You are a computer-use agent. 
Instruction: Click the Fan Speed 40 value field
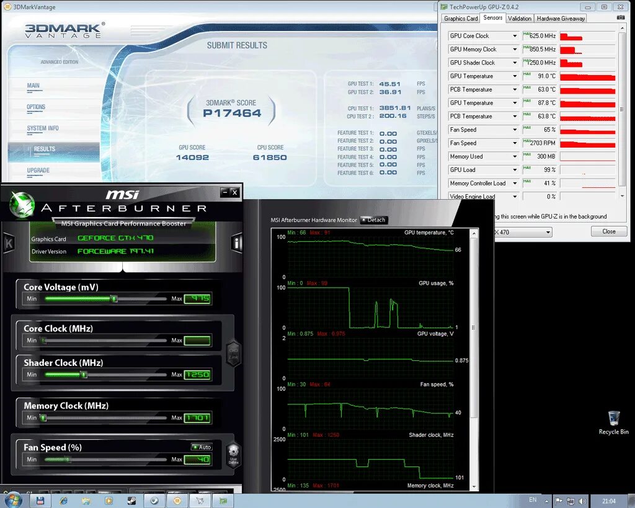tap(198, 460)
